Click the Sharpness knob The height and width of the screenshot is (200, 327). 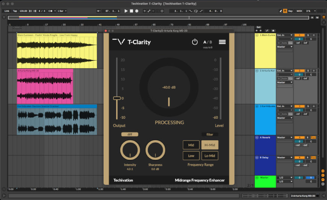tap(155, 150)
